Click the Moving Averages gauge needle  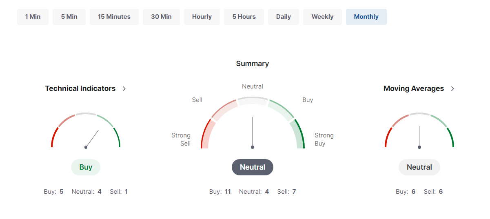(x=419, y=137)
